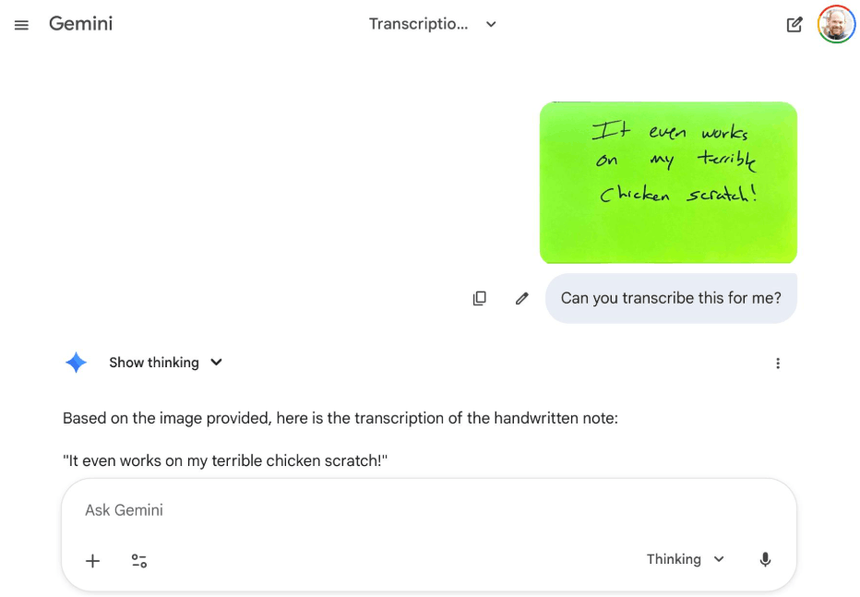860x597 pixels.
Task: Open the hamburger main menu
Action: tap(21, 25)
